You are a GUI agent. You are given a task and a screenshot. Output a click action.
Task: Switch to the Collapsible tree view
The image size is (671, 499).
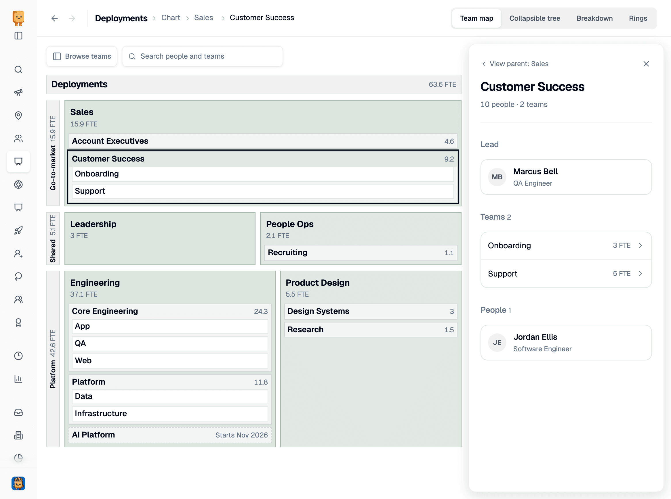click(534, 18)
